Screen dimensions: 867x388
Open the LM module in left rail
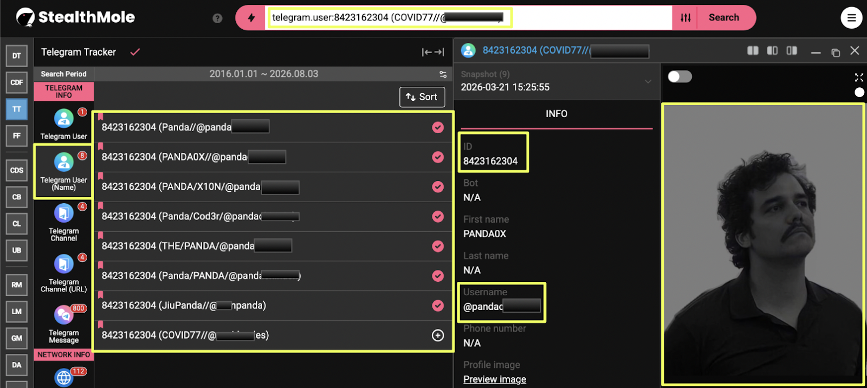[17, 311]
